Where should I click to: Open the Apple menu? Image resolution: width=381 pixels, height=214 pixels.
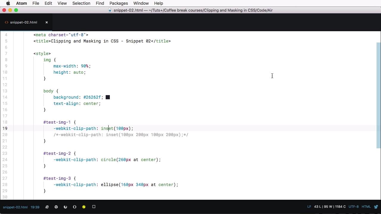click(x=8, y=3)
